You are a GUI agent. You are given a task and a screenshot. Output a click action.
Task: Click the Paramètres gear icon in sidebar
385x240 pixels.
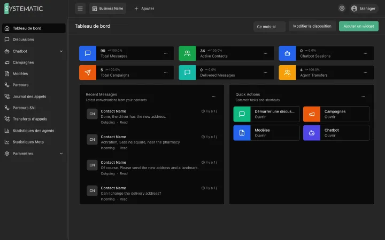point(7,154)
